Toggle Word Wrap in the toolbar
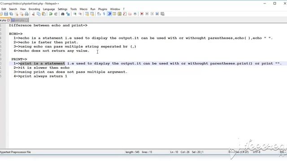287x161 pixels. (x=99, y=14)
